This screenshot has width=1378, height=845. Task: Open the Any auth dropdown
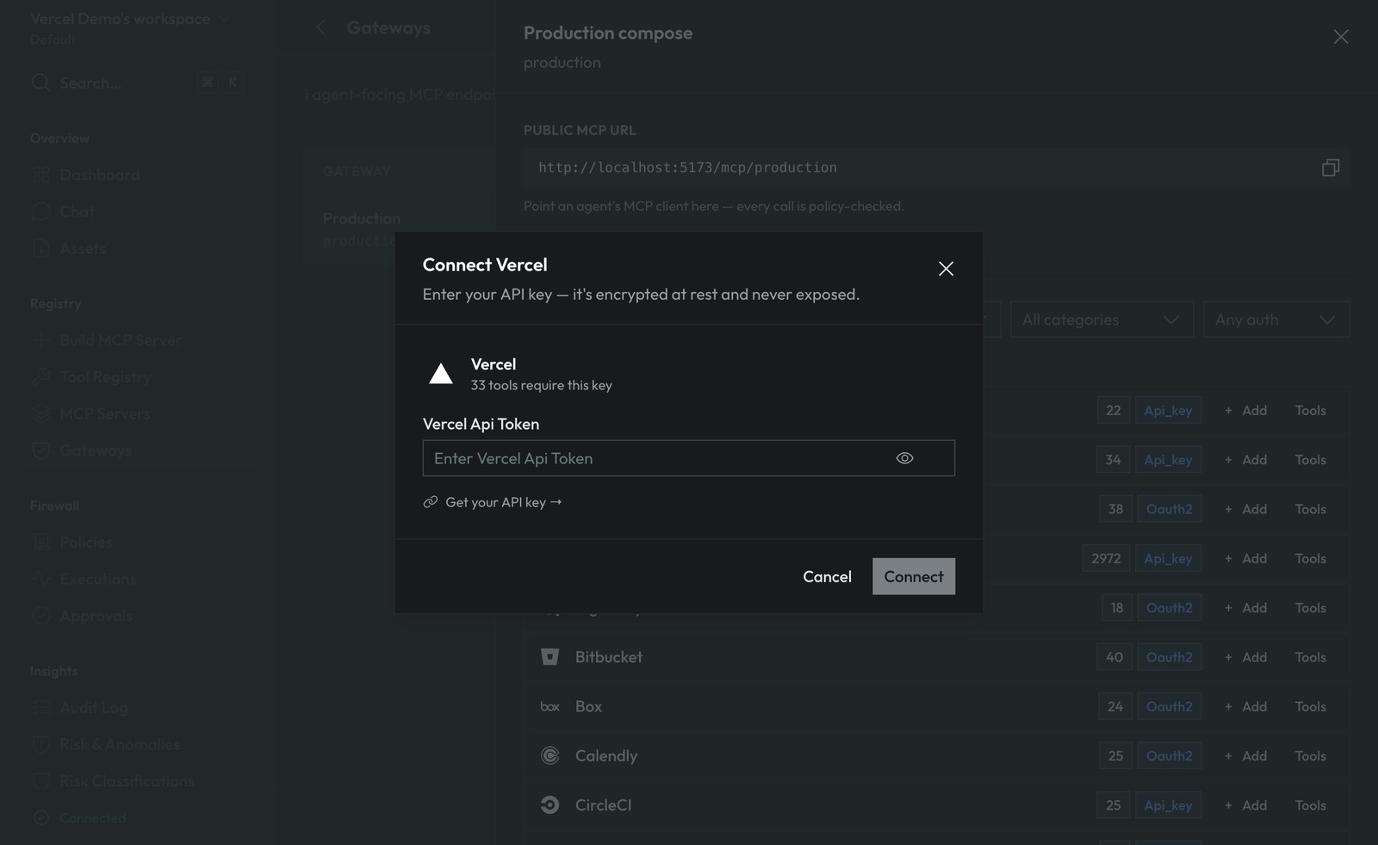1276,320
